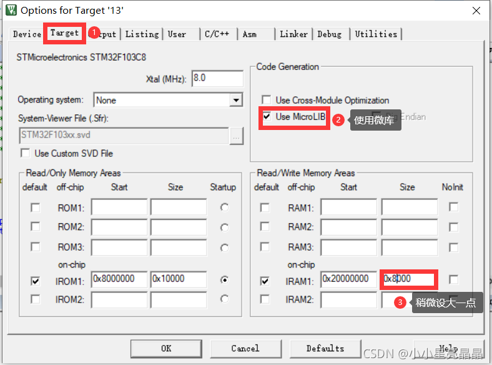Screen dimensions: 492x365
Task: Open the Debug tab
Action: [330, 34]
